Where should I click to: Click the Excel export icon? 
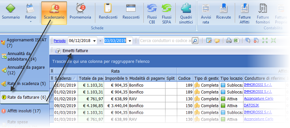[236, 41]
